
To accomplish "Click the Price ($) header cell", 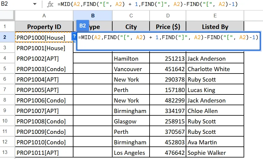I will 168,27.
